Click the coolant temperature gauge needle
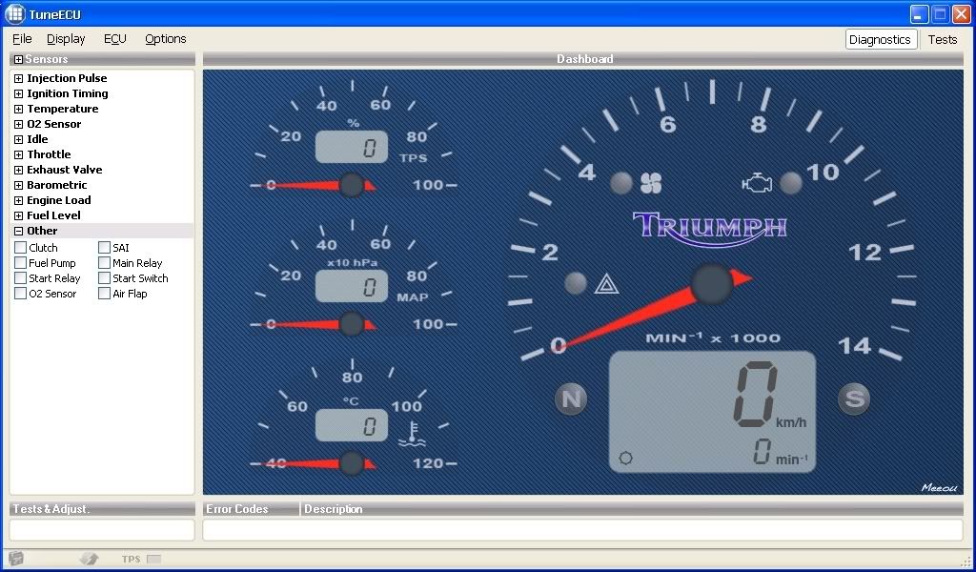This screenshot has height=572, width=976. point(313,463)
